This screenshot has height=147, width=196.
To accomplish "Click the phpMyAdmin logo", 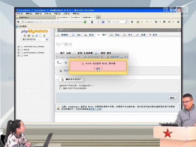I will pyautogui.click(x=35, y=31).
